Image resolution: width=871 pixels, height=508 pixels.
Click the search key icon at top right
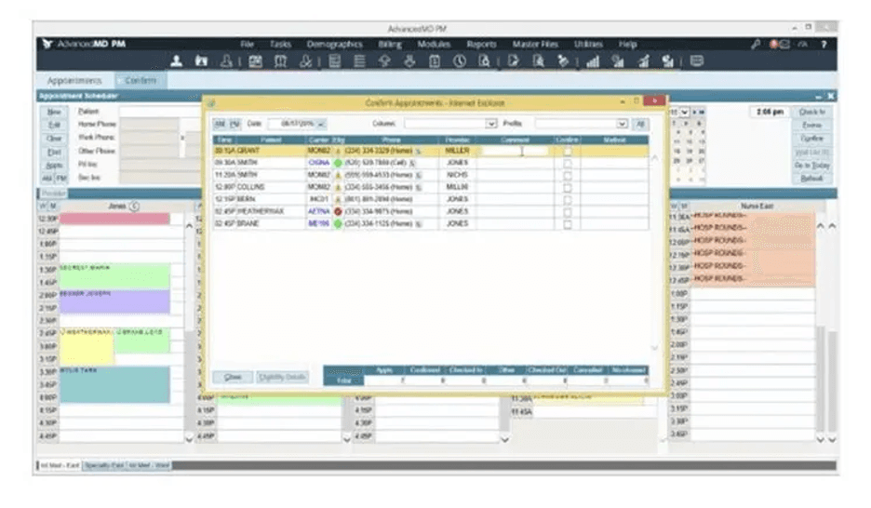pyautogui.click(x=756, y=45)
